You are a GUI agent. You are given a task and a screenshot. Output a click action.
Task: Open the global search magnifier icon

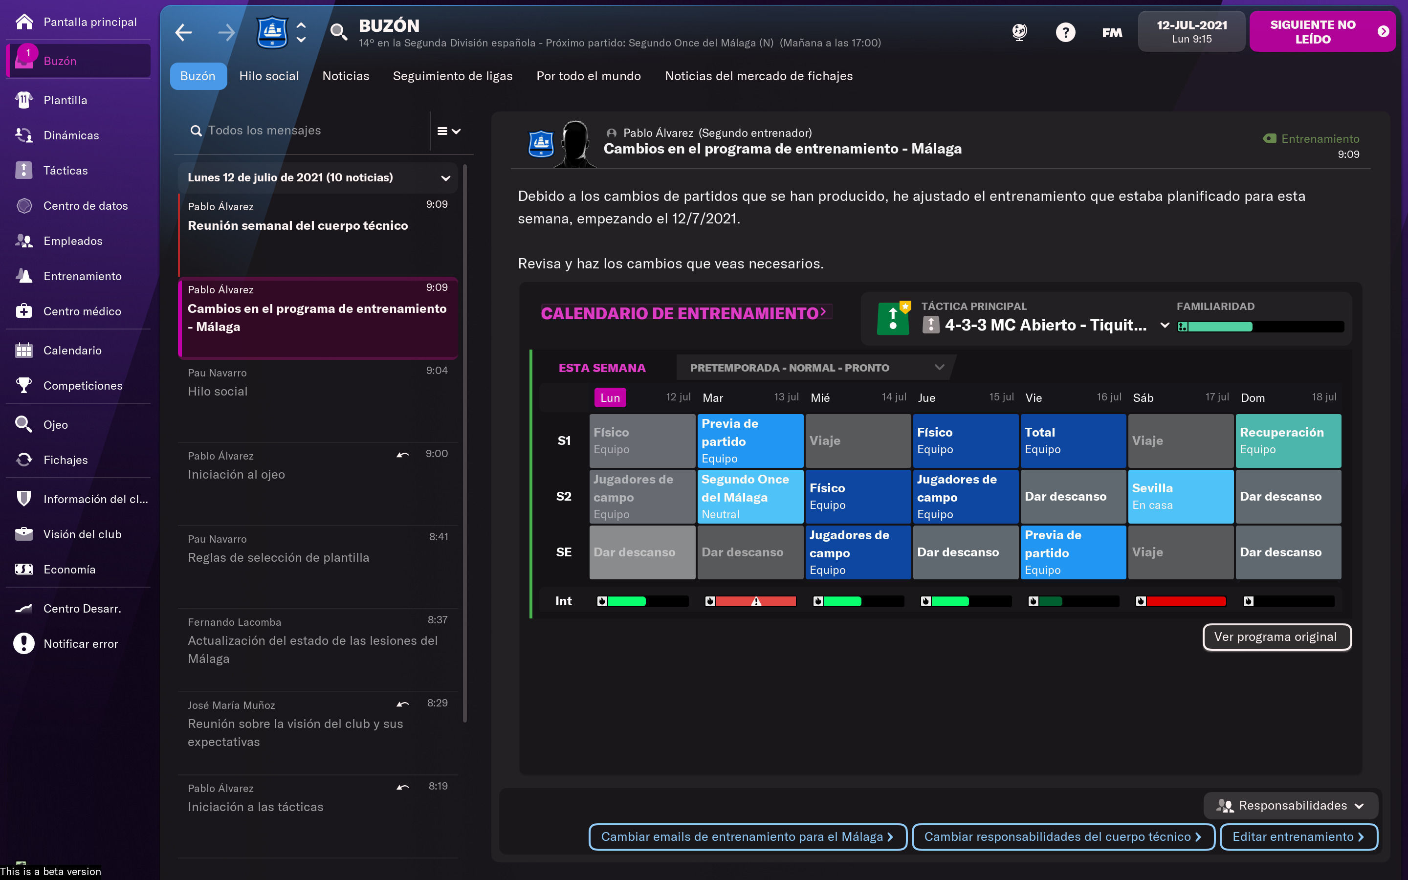click(339, 33)
